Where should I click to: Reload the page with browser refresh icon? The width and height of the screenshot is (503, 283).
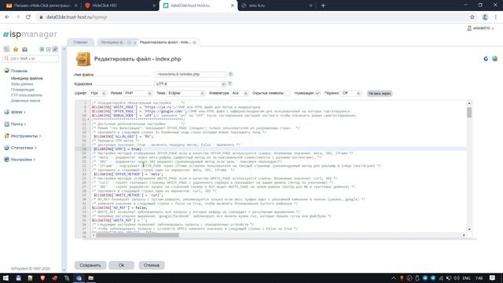point(28,17)
